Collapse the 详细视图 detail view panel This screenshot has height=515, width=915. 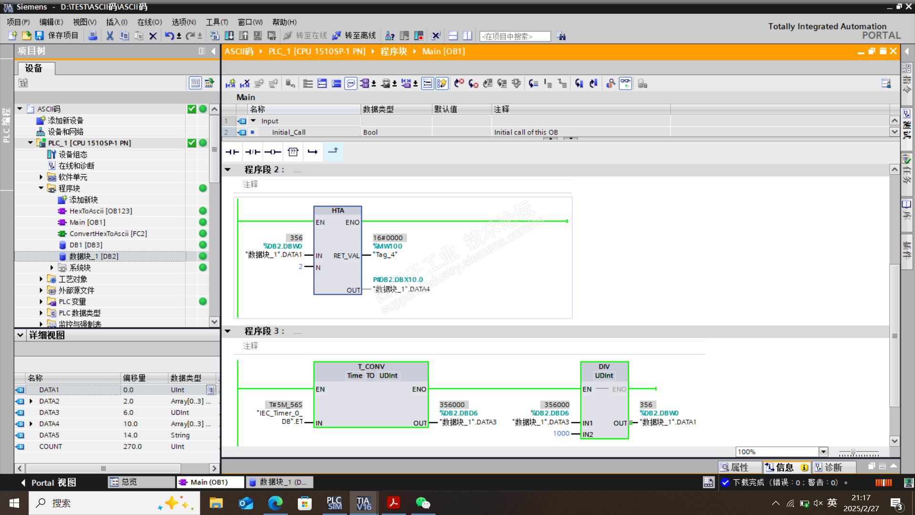pos(20,335)
